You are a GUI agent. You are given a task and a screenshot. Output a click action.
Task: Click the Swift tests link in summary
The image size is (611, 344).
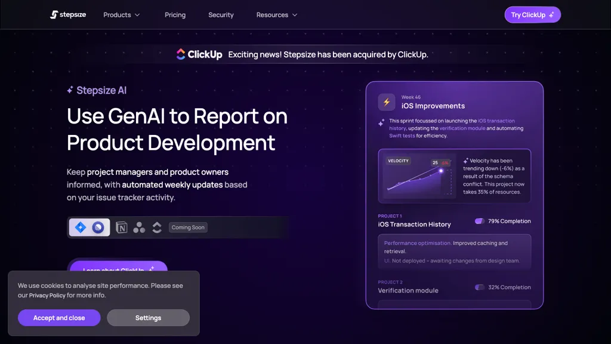click(x=402, y=136)
